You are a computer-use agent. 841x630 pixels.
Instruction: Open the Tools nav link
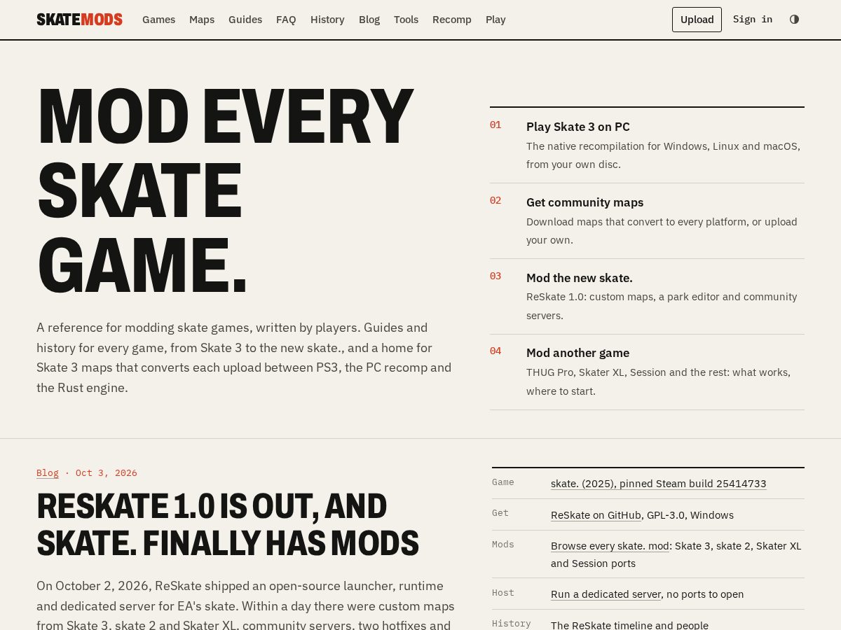point(406,20)
